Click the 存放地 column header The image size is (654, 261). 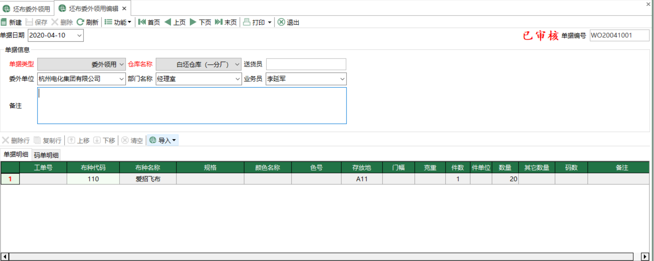coord(362,167)
